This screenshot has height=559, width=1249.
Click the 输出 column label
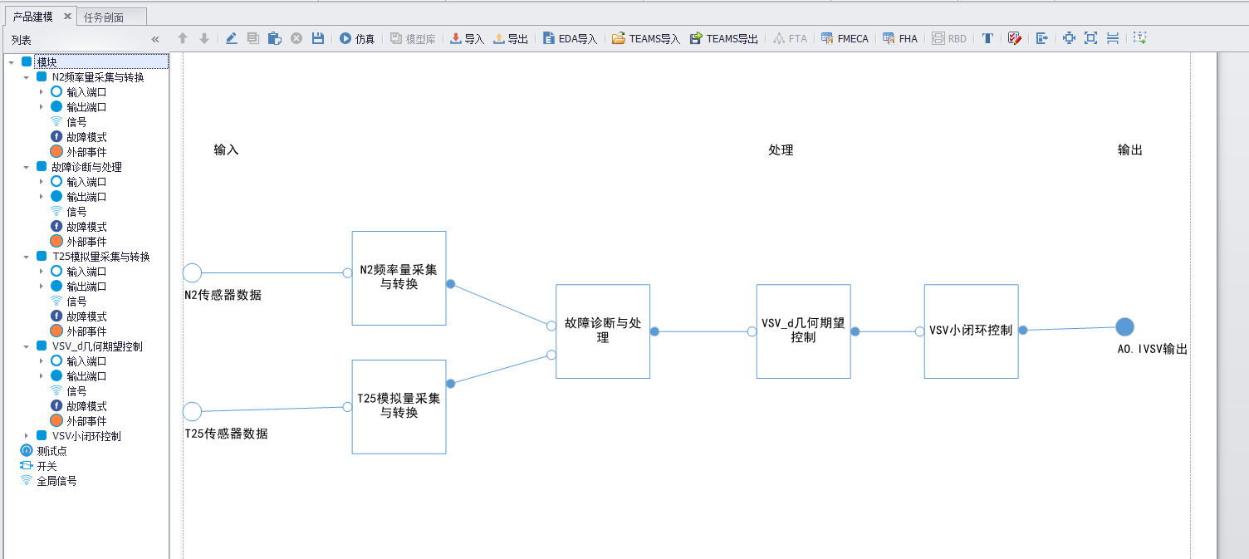pos(1130,150)
